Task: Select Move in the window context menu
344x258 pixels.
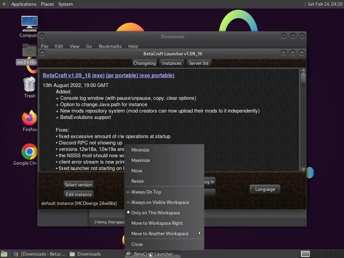Action: point(164,171)
